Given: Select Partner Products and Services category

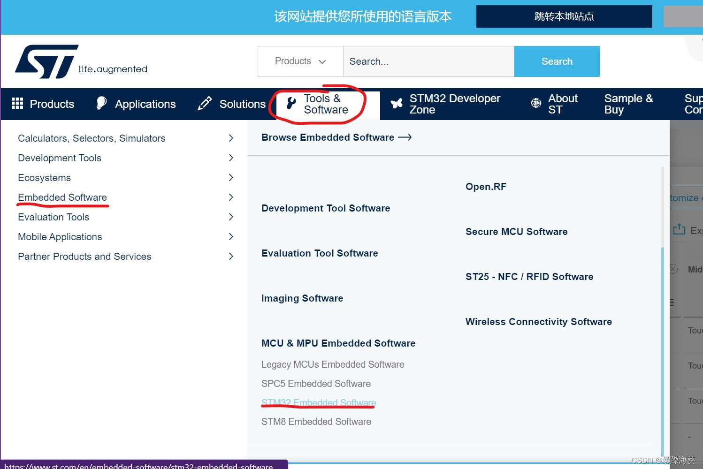Looking at the screenshot, I should coord(84,256).
